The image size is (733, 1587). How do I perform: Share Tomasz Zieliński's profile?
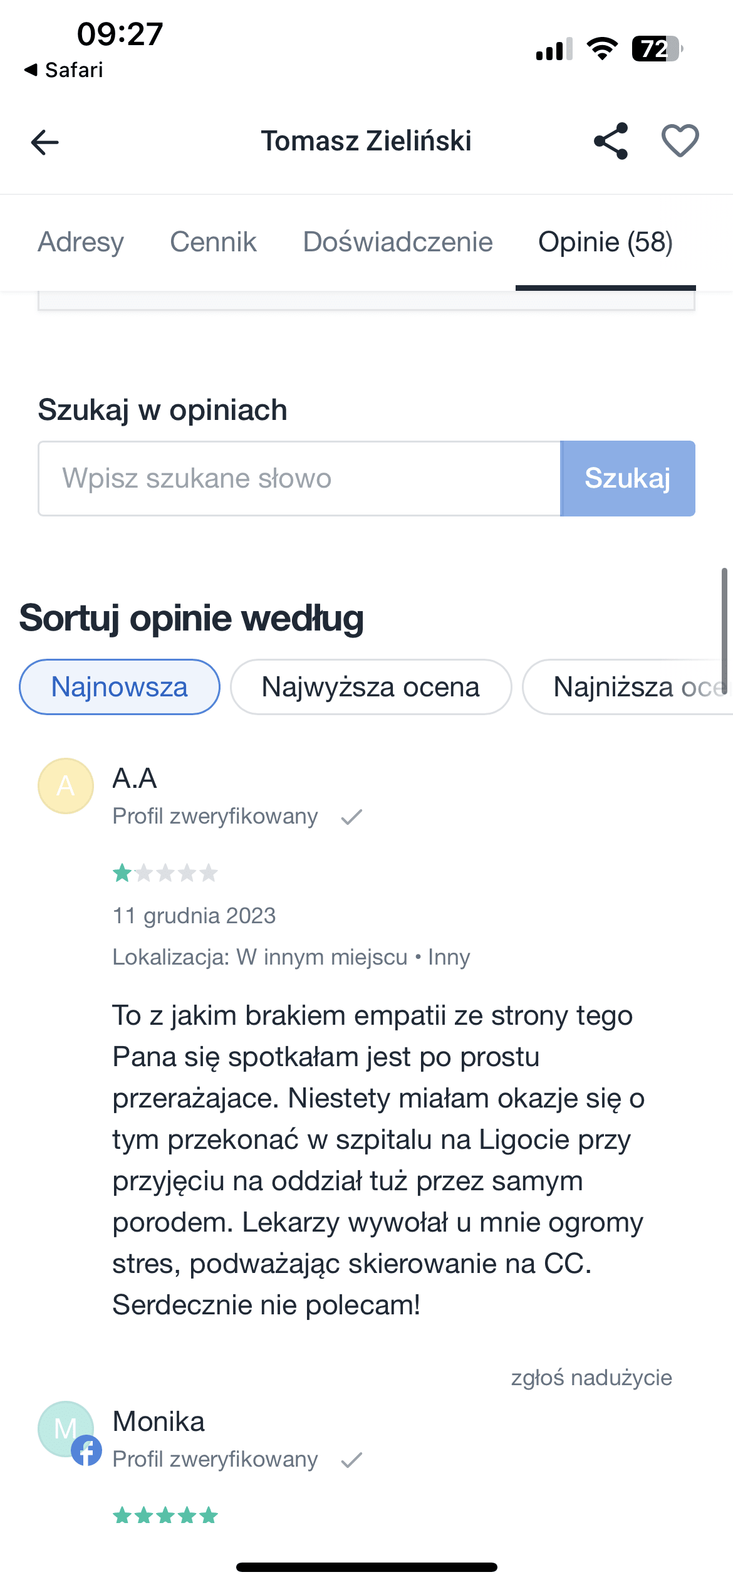611,141
